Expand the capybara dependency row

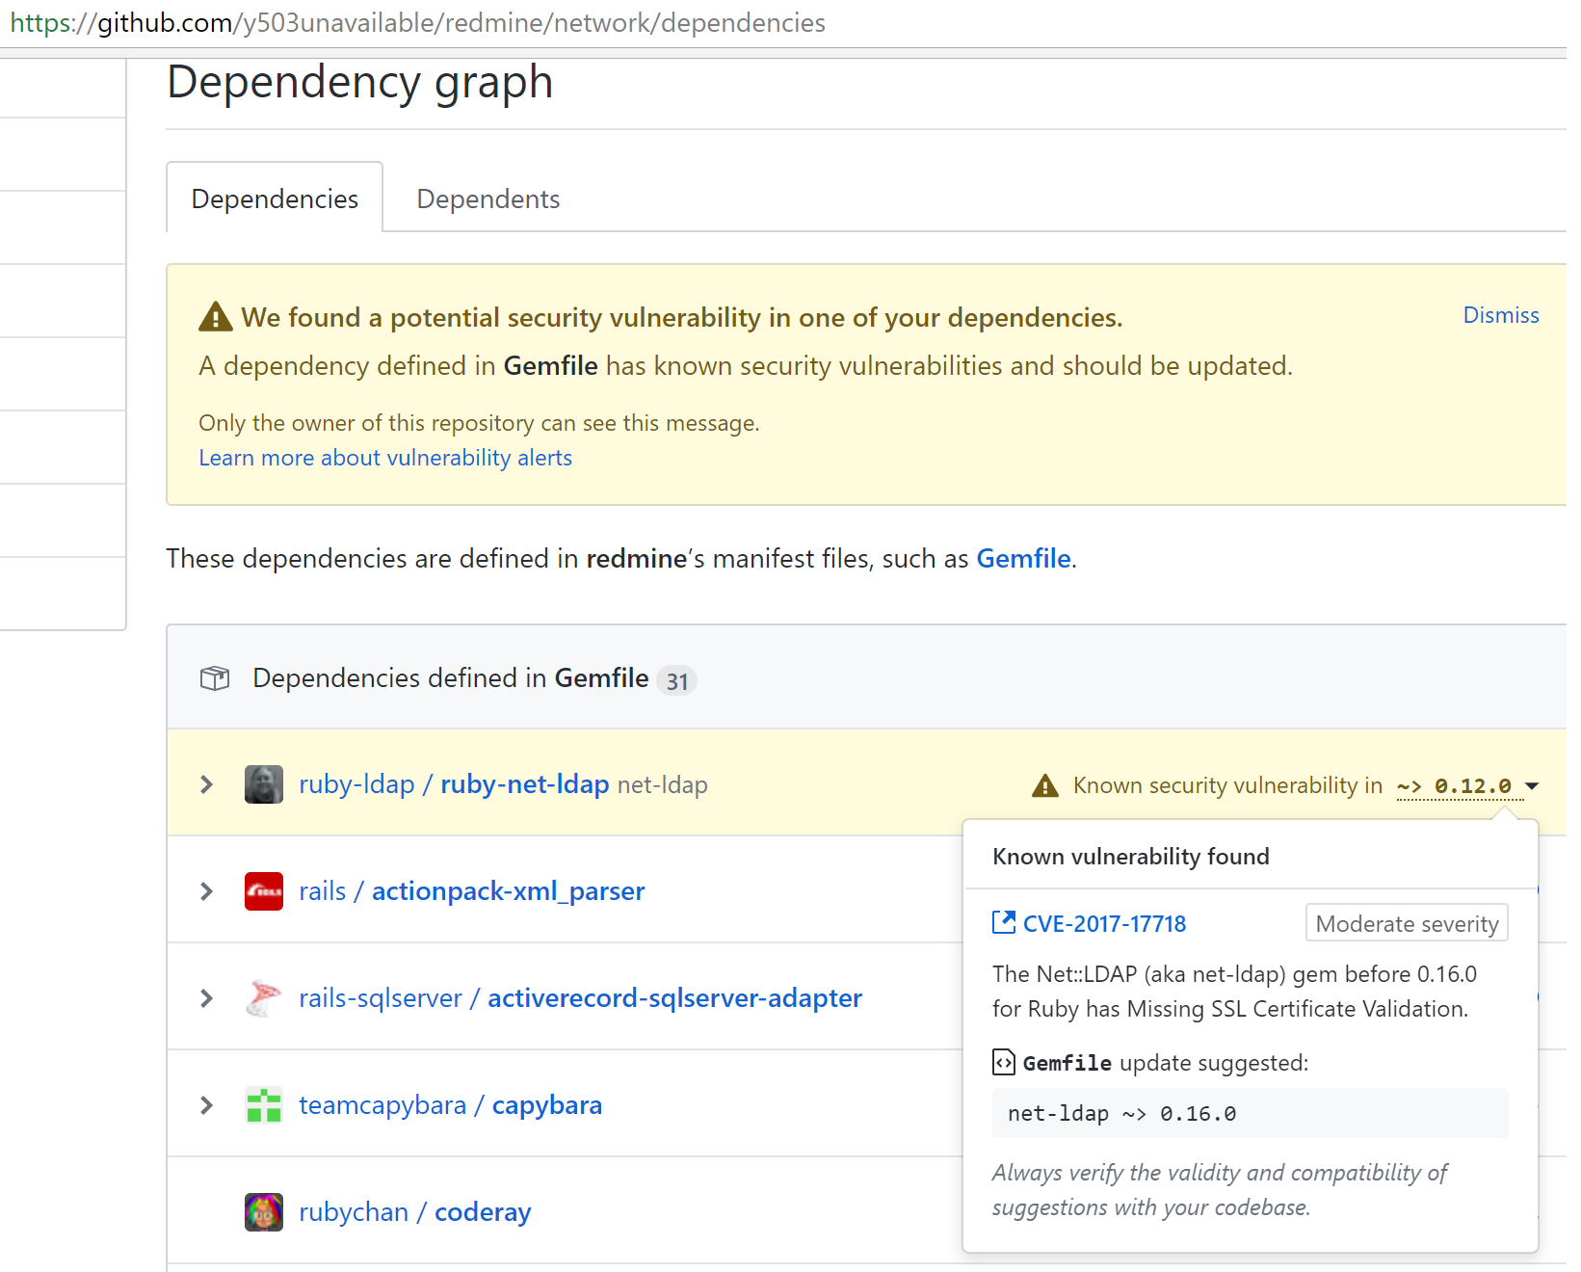[x=206, y=1105]
